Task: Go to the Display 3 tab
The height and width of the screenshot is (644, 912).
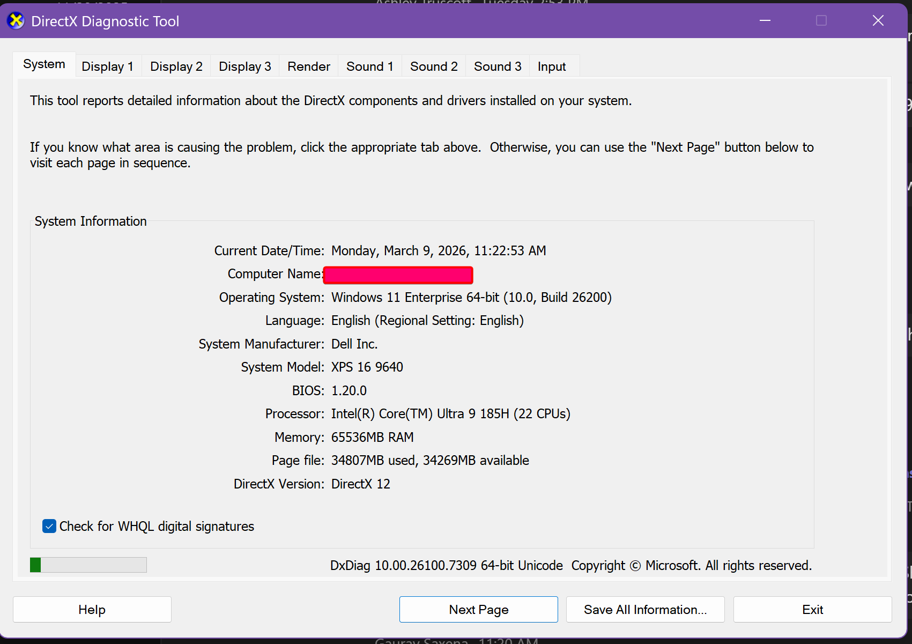Action: click(x=245, y=66)
